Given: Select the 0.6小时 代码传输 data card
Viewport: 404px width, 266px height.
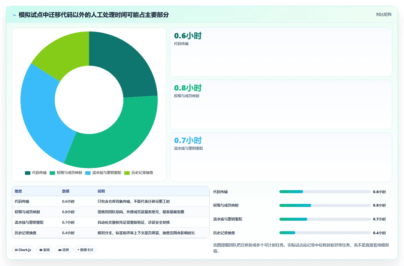Looking at the screenshot, I should [x=281, y=52].
